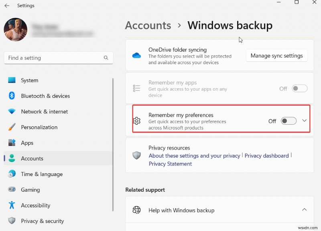Screen dimensions: 321x231
Task: Click the Privacy resources shield icon
Action: coord(136,155)
